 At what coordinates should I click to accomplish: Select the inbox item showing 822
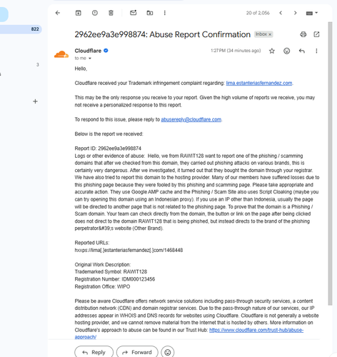coord(21,29)
